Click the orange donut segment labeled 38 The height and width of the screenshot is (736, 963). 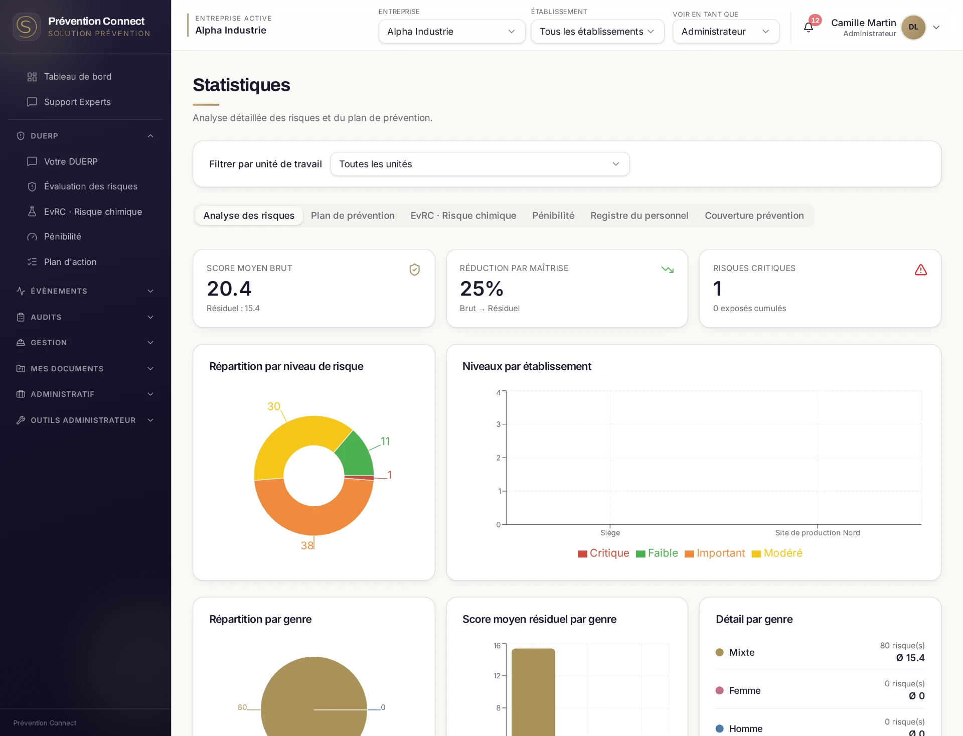point(314,520)
